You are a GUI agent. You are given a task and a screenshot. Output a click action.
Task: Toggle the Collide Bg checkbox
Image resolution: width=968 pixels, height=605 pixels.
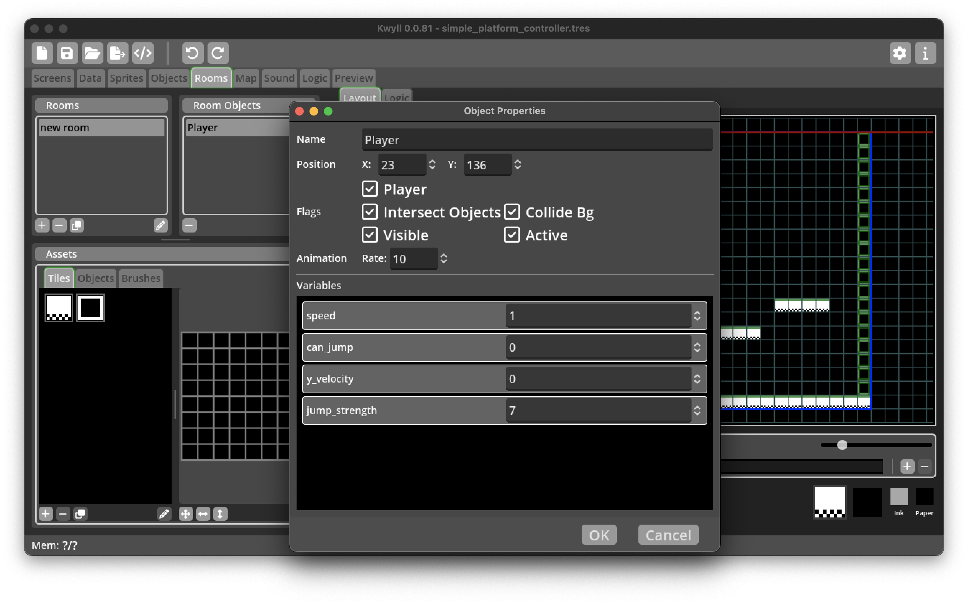click(512, 212)
